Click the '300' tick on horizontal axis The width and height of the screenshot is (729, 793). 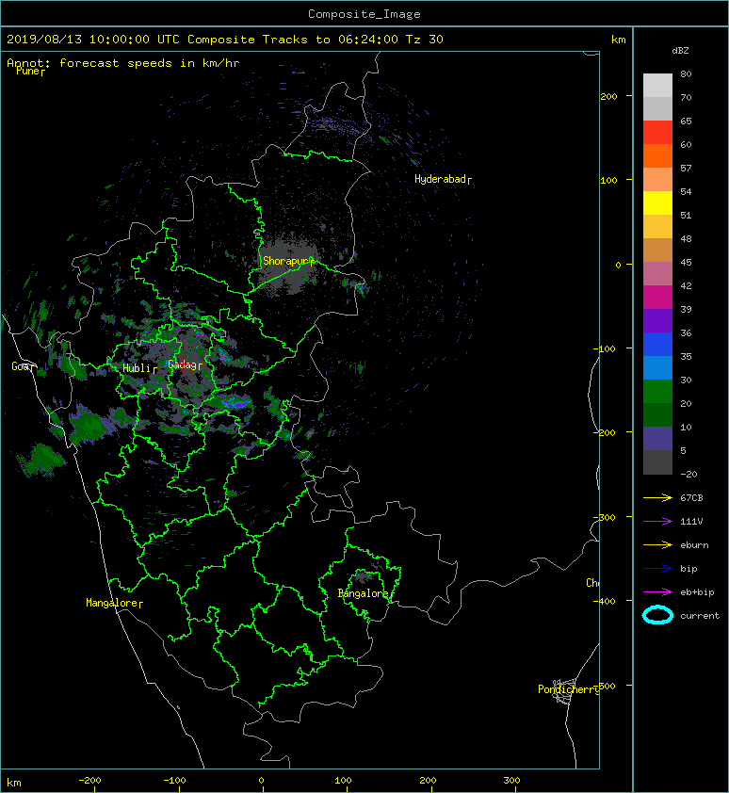(x=511, y=781)
